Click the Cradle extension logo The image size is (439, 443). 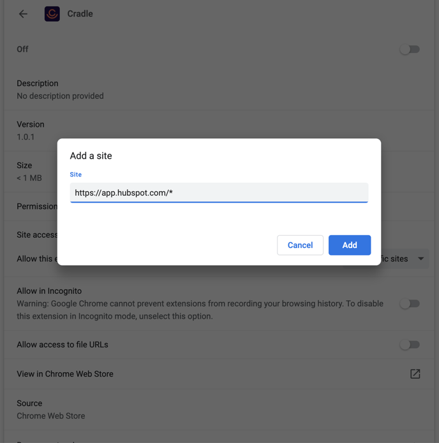point(52,13)
